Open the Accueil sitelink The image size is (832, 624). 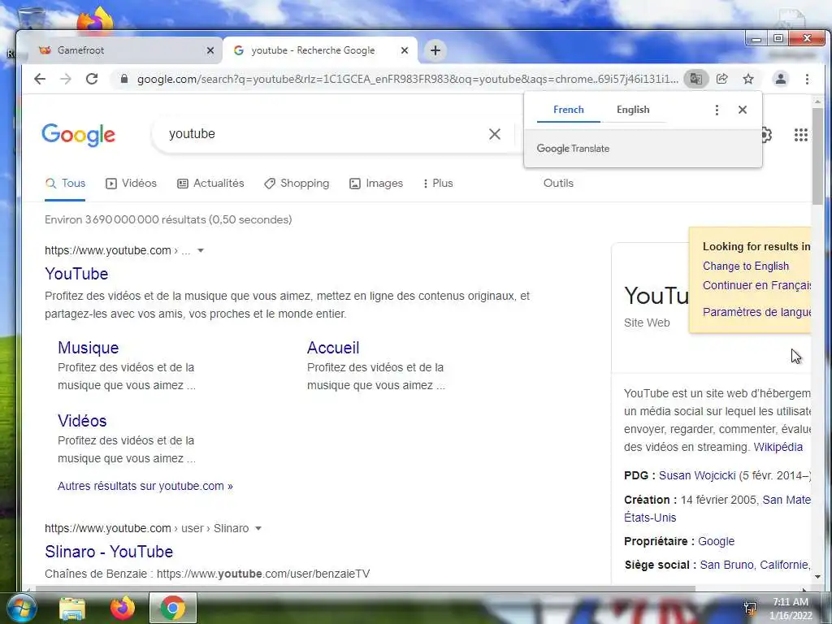pyautogui.click(x=333, y=348)
